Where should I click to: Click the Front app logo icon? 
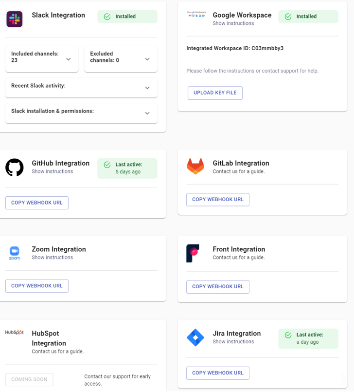(x=193, y=253)
